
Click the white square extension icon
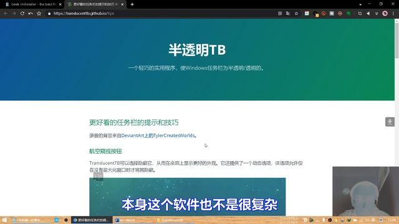click(307, 14)
